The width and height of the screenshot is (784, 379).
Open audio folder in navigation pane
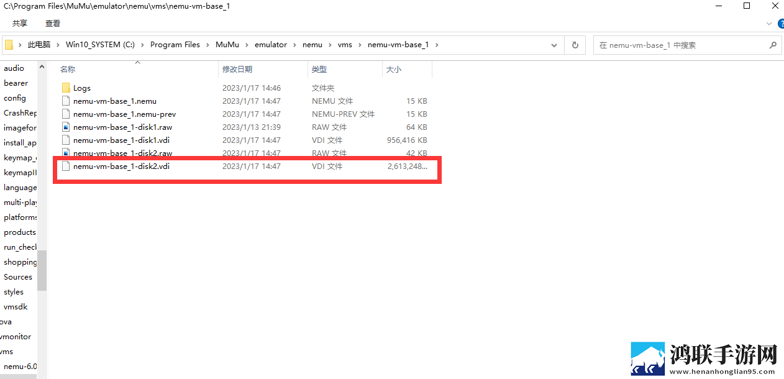point(14,68)
